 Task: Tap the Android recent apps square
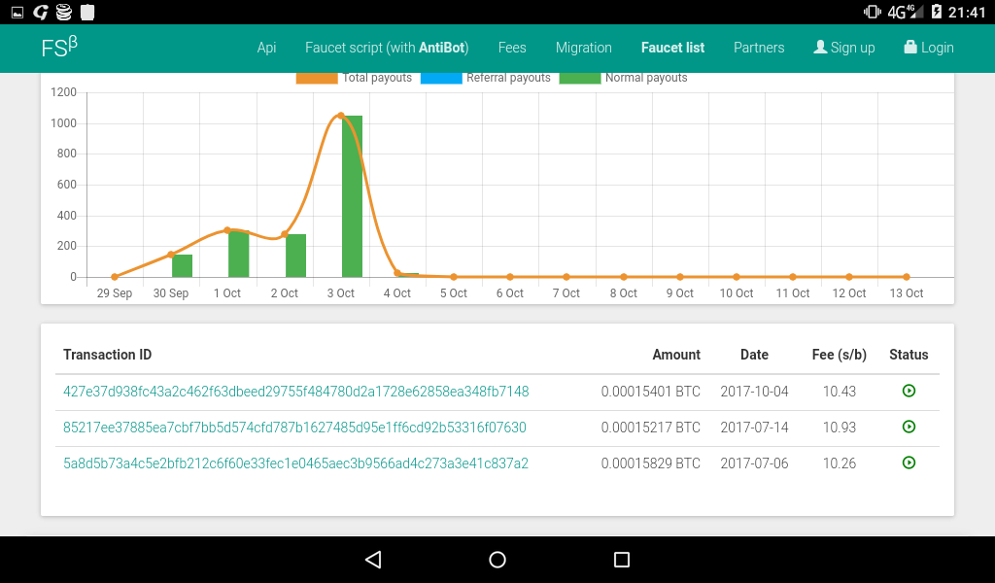(622, 560)
